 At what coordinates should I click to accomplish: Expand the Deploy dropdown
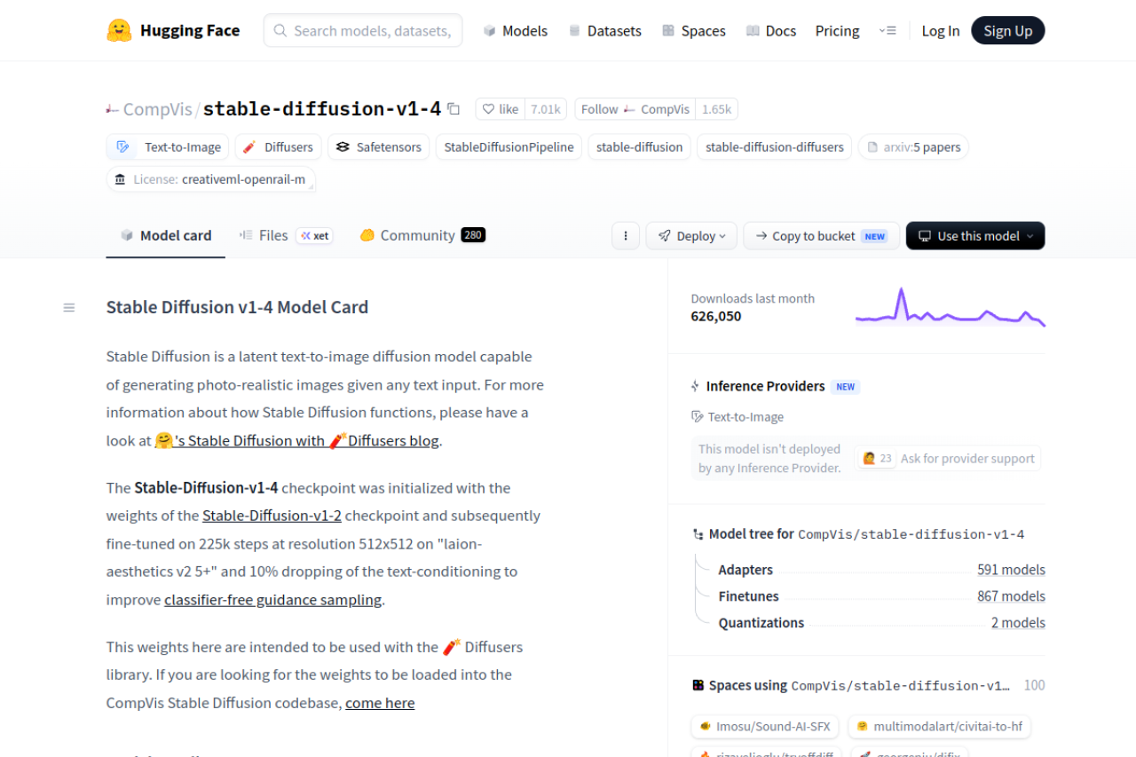pos(691,236)
